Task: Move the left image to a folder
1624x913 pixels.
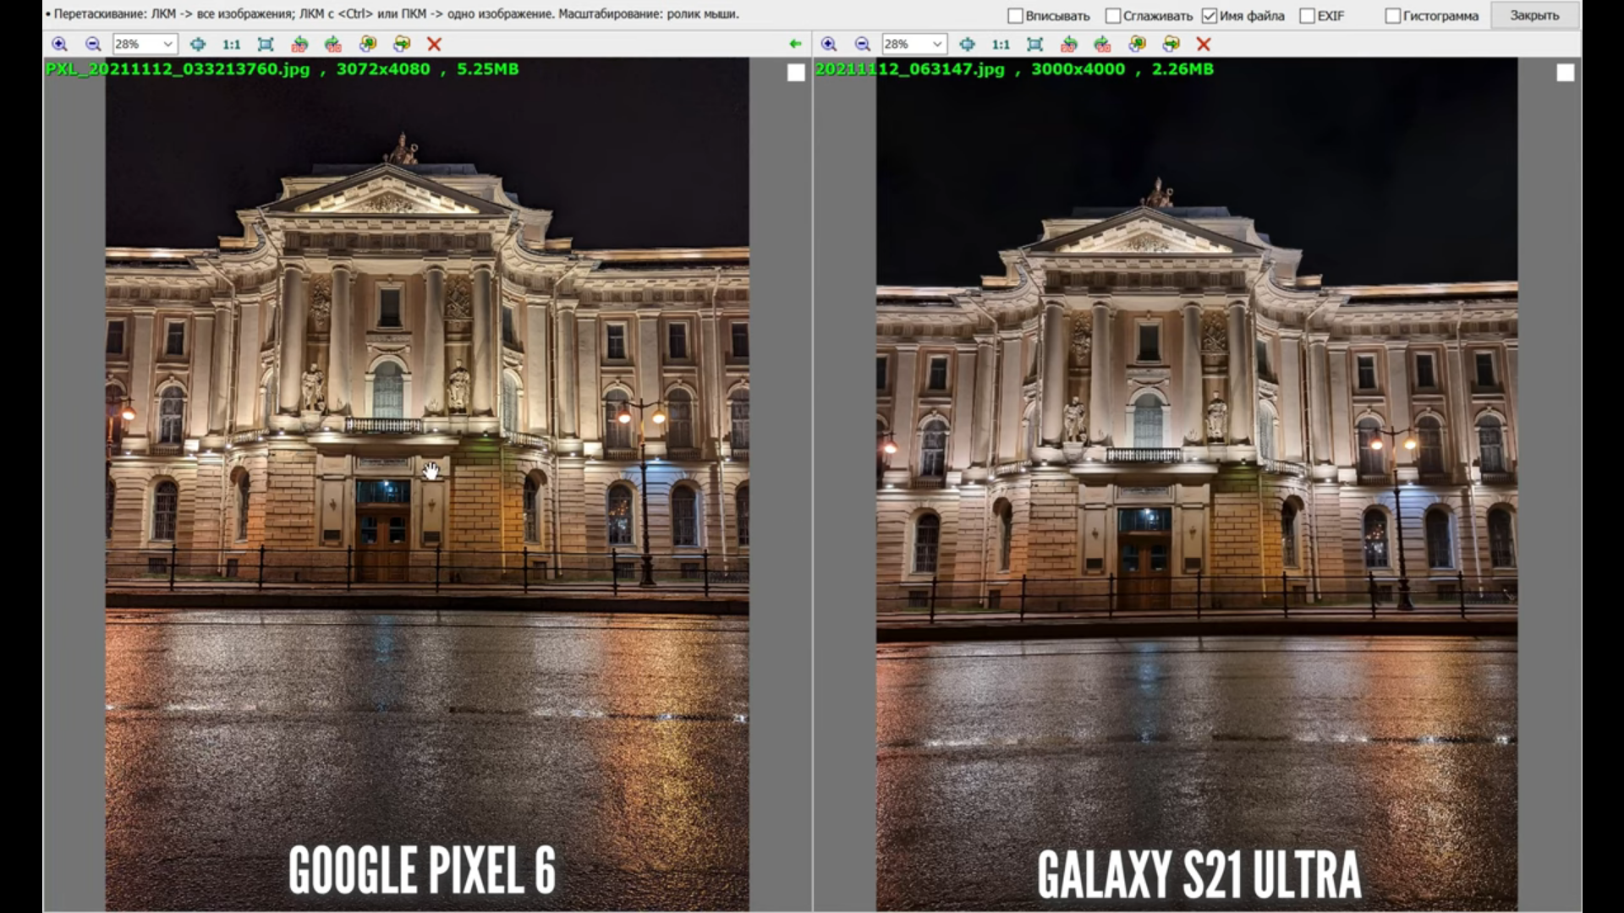Action: tap(402, 44)
